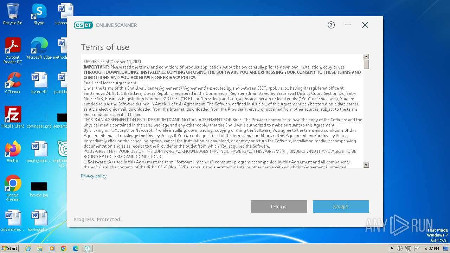Open the volume speaker tray icon
The image size is (450, 253).
click(x=400, y=248)
